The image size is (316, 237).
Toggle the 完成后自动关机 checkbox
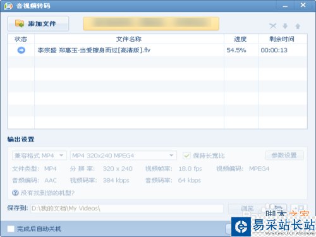pyautogui.click(x=11, y=229)
